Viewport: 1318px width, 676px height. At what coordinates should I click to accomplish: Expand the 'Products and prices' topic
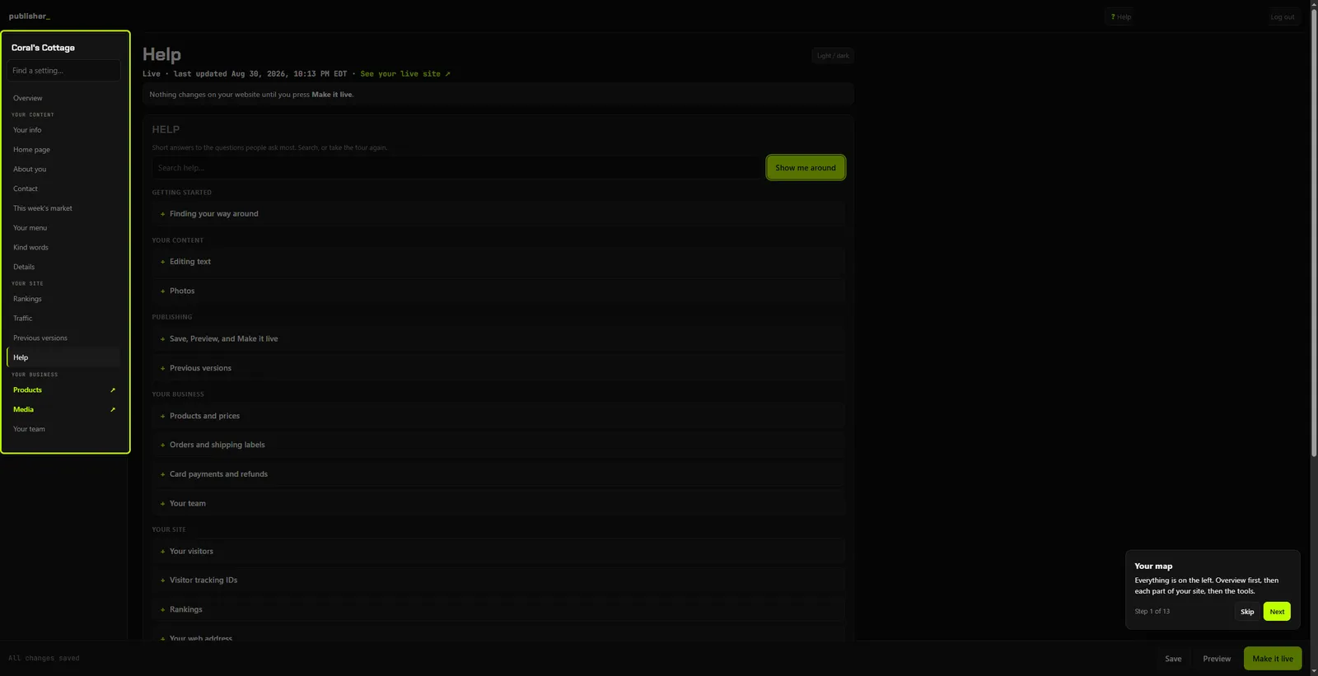[x=498, y=417]
